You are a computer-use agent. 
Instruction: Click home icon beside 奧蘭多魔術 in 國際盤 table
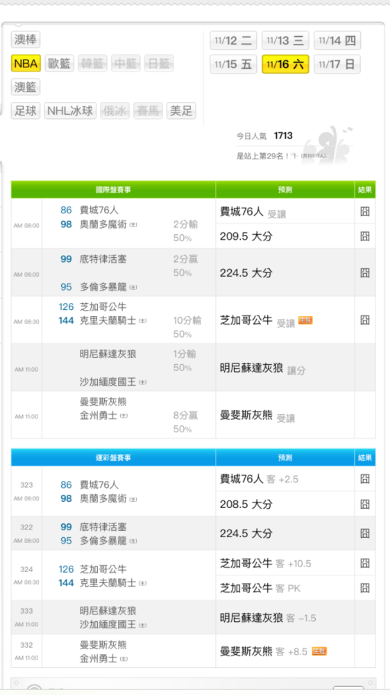click(x=133, y=224)
